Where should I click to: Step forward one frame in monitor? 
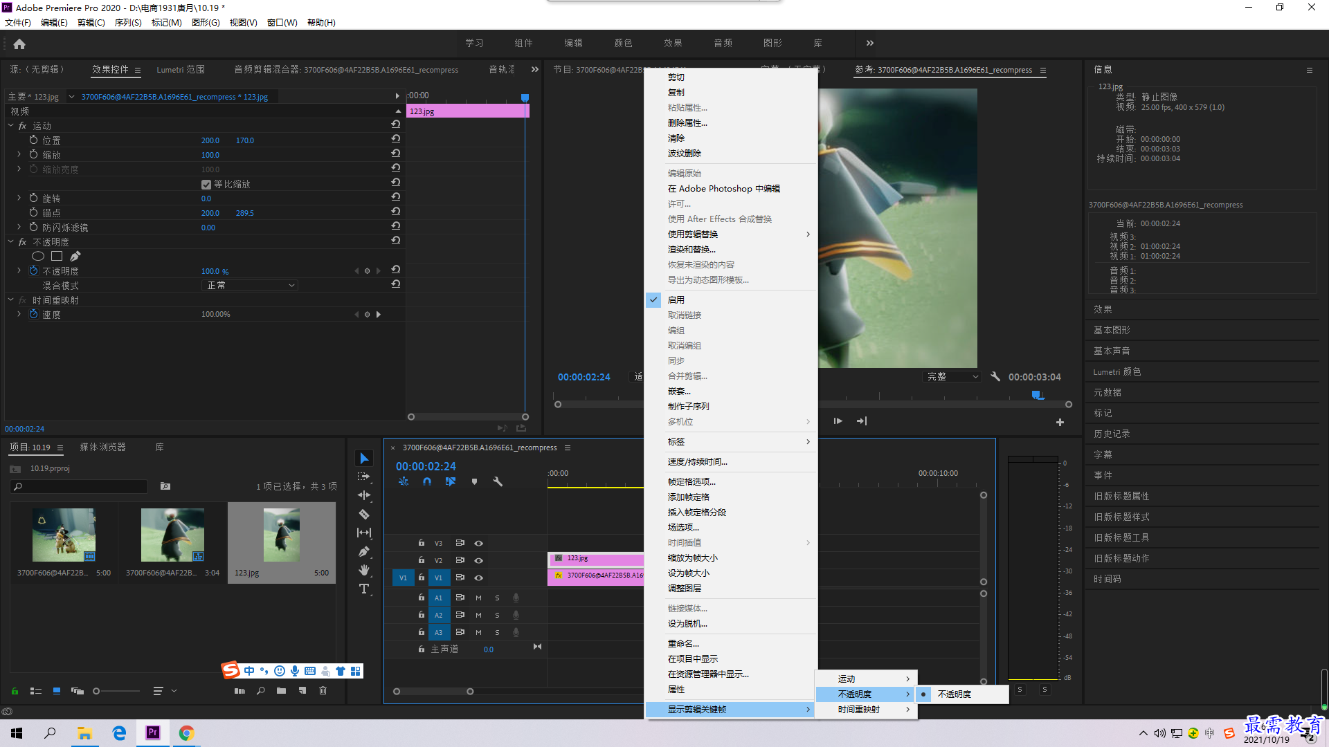coord(838,421)
